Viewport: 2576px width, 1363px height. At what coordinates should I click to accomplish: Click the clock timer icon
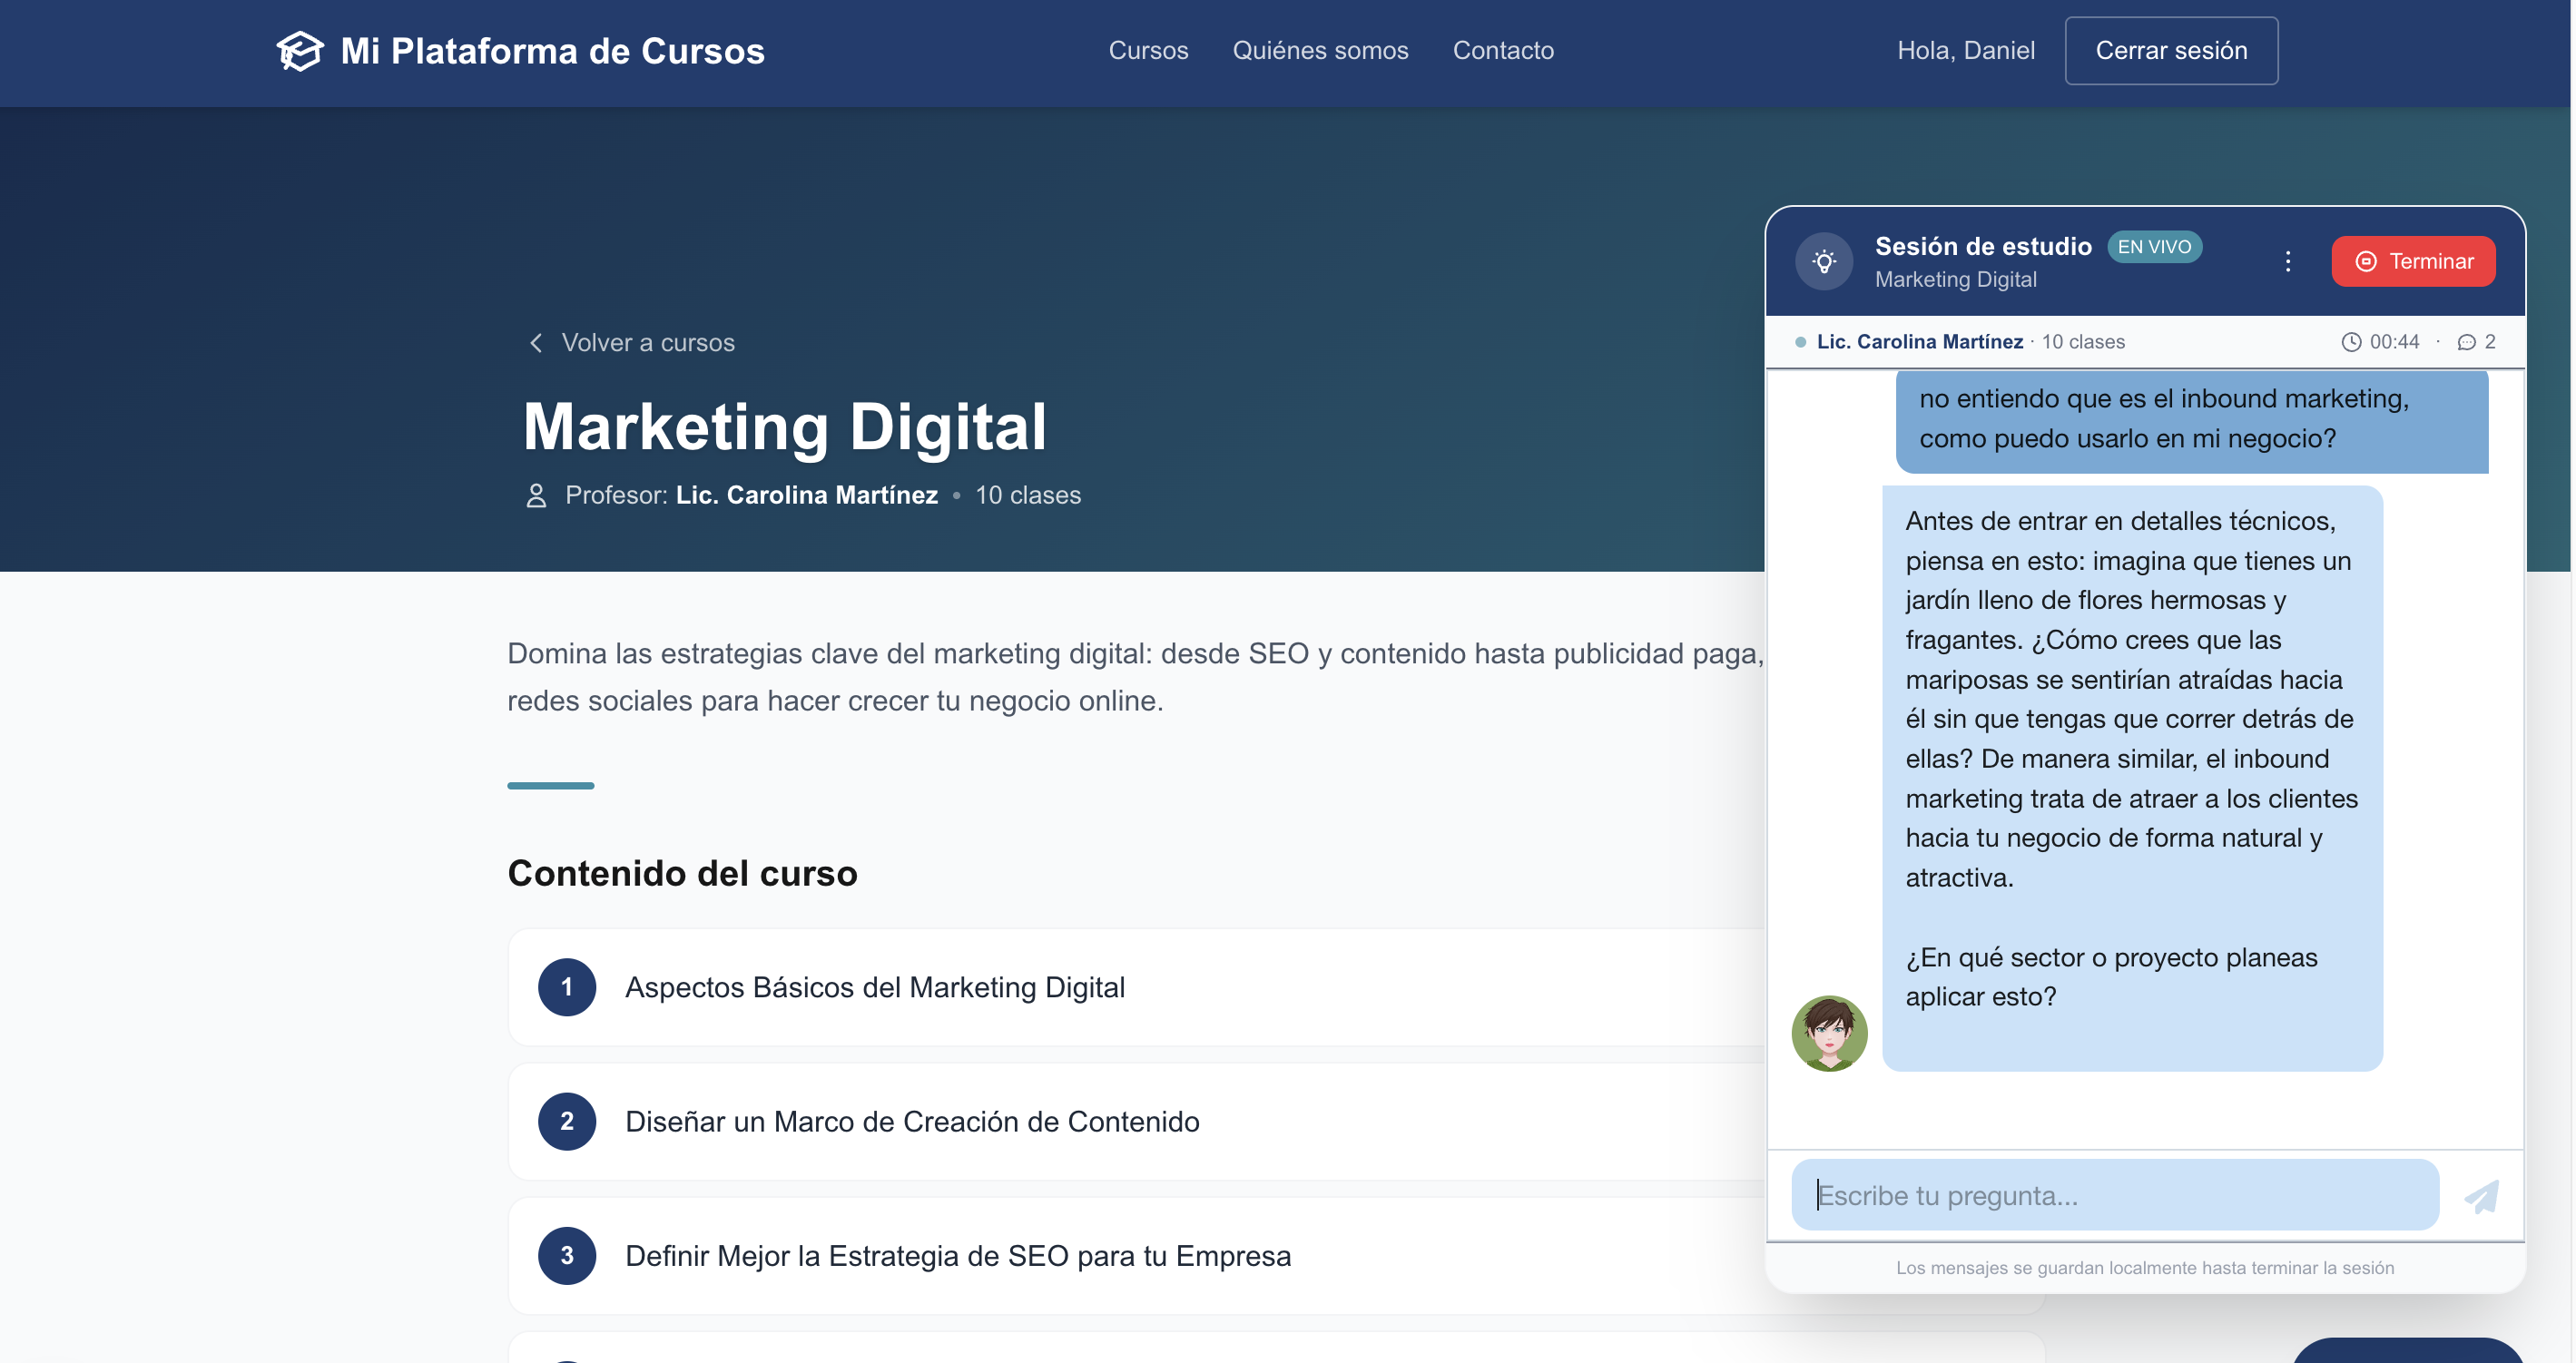tap(2351, 342)
